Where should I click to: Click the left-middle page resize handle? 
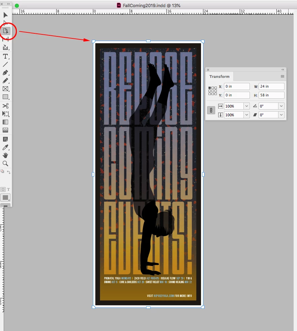coord(93,174)
